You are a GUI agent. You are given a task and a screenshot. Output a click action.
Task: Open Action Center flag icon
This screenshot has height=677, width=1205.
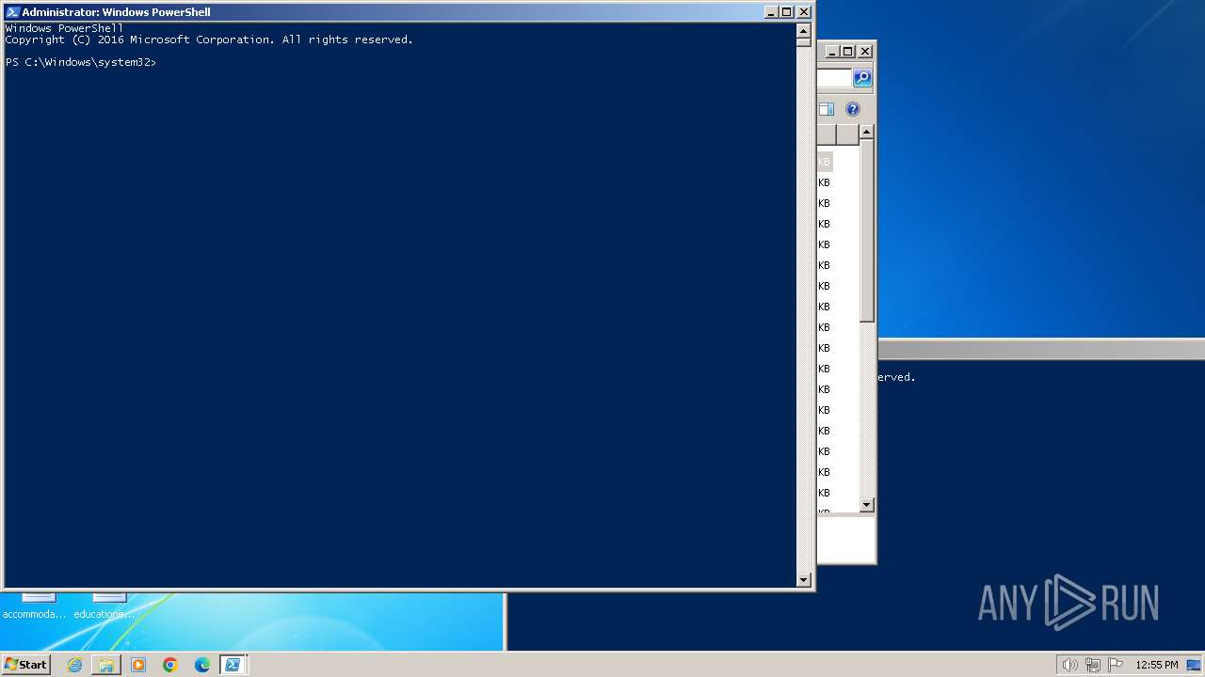[1116, 665]
